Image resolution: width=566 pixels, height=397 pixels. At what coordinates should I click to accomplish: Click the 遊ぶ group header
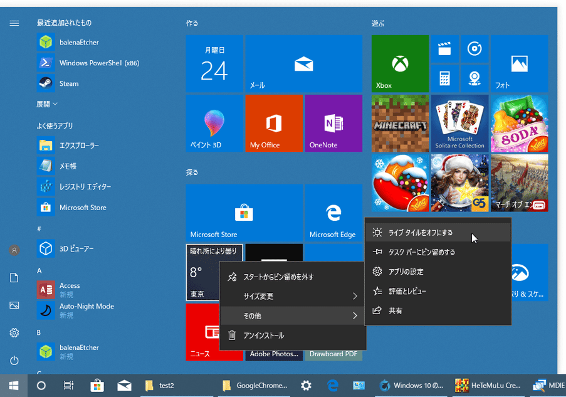tap(377, 23)
